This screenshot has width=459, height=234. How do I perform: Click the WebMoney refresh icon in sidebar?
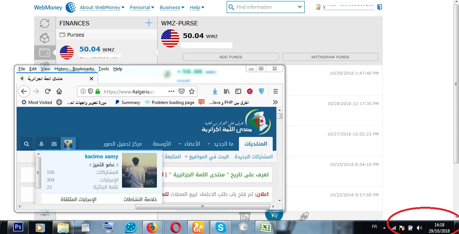click(45, 24)
